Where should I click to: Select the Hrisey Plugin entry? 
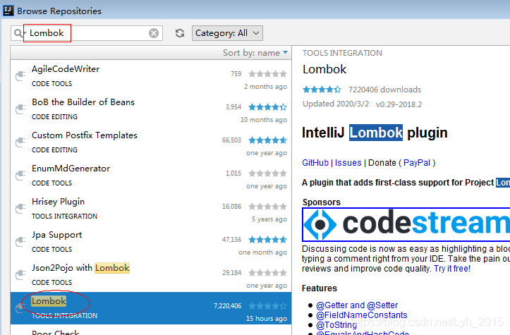pos(151,209)
